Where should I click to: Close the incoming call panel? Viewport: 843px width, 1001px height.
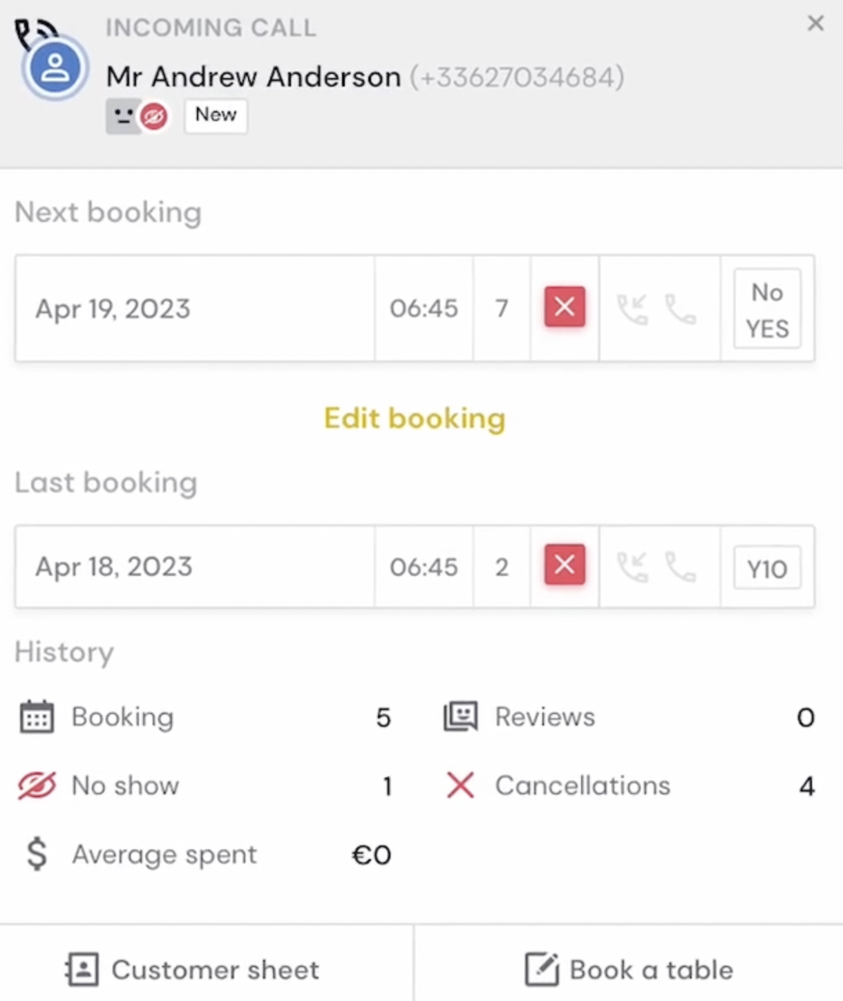click(815, 24)
